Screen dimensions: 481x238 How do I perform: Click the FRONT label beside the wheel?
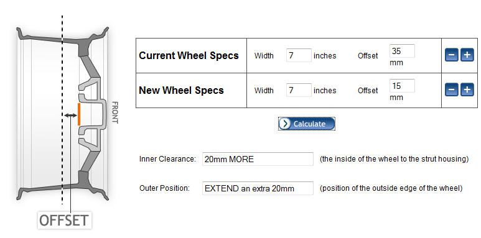click(114, 112)
